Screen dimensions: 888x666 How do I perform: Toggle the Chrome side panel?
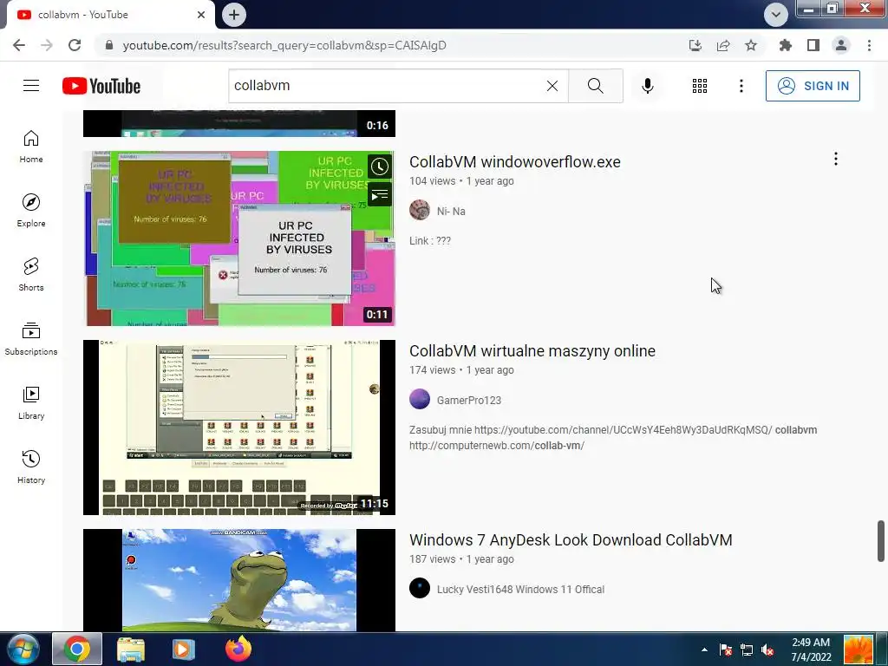tap(813, 45)
